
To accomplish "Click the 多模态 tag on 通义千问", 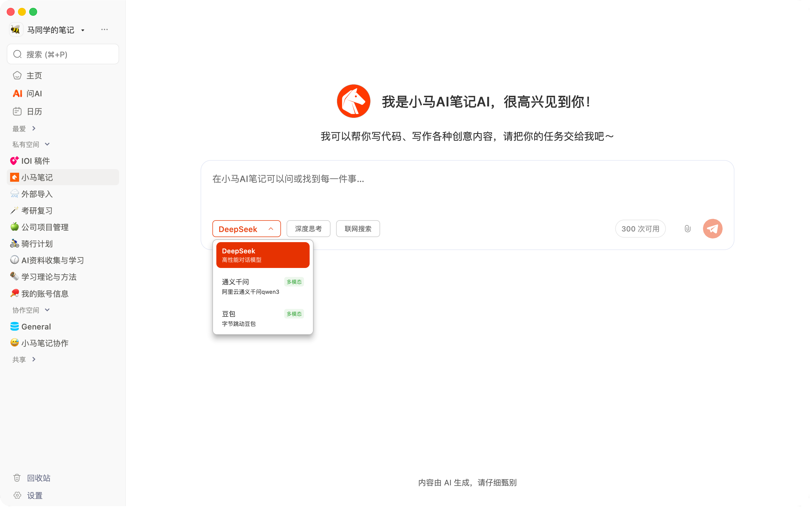I will 294,282.
